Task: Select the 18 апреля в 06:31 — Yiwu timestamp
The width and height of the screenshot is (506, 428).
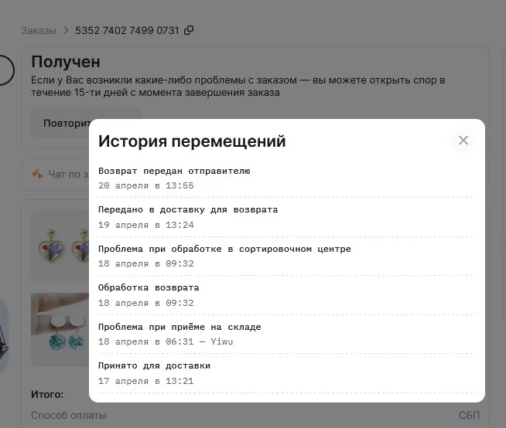Action: (166, 341)
